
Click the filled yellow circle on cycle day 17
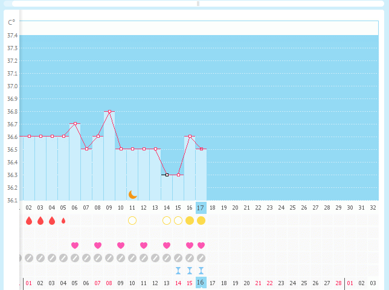pos(201,221)
